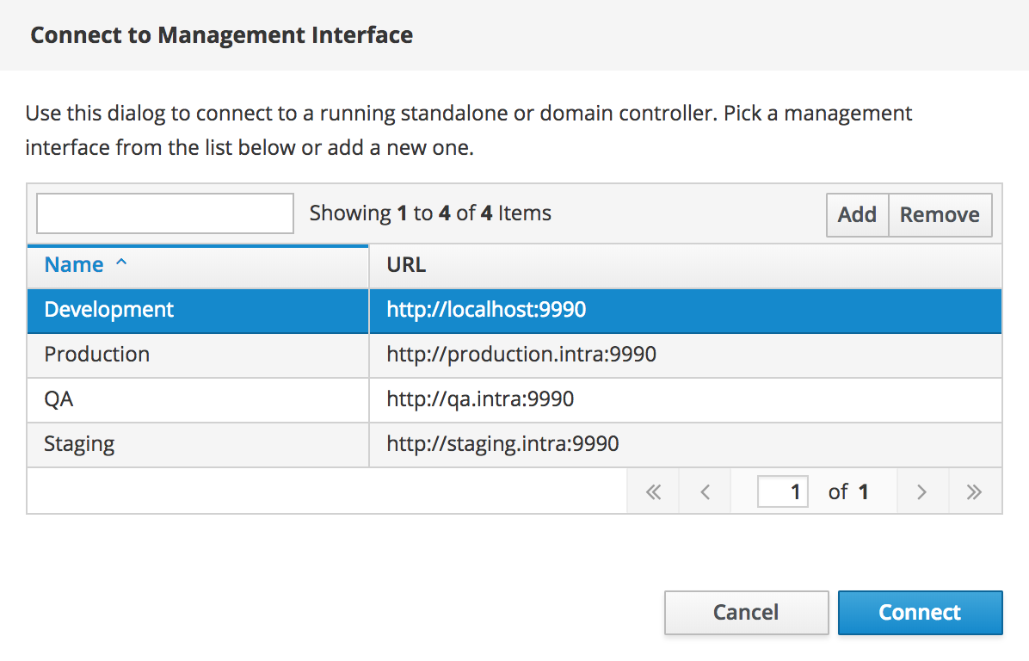Select the Production row
The height and width of the screenshot is (661, 1029).
514,355
